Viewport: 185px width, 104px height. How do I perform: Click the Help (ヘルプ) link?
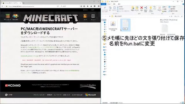[92, 10]
